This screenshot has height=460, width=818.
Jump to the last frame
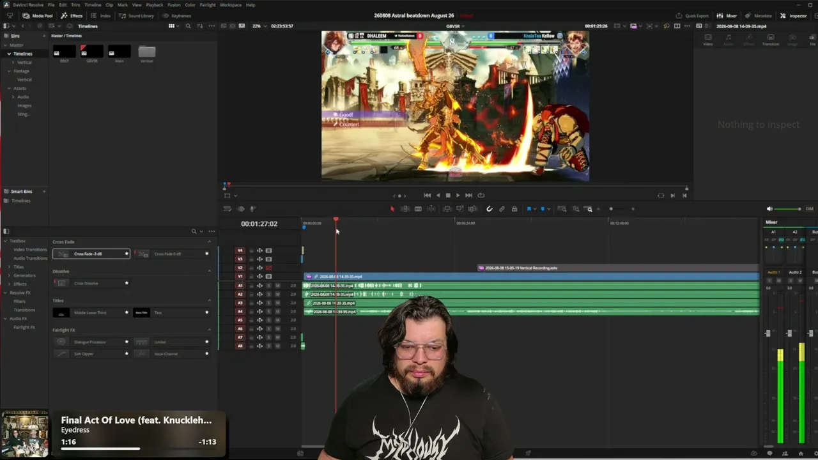coord(468,195)
